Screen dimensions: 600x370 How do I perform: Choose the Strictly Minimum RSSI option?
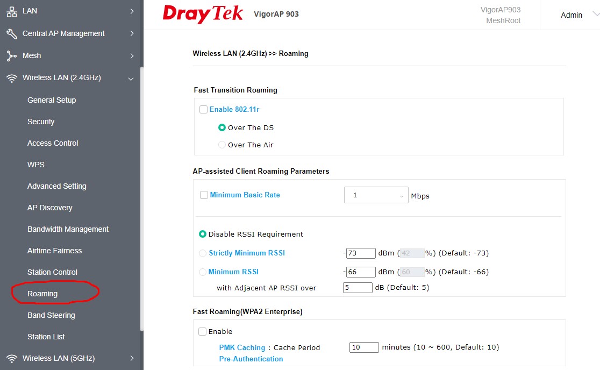pyautogui.click(x=203, y=253)
